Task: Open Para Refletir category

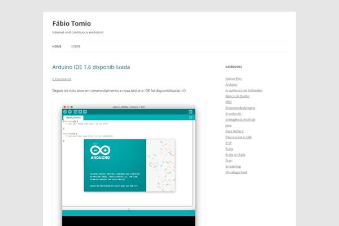Action: (x=234, y=131)
